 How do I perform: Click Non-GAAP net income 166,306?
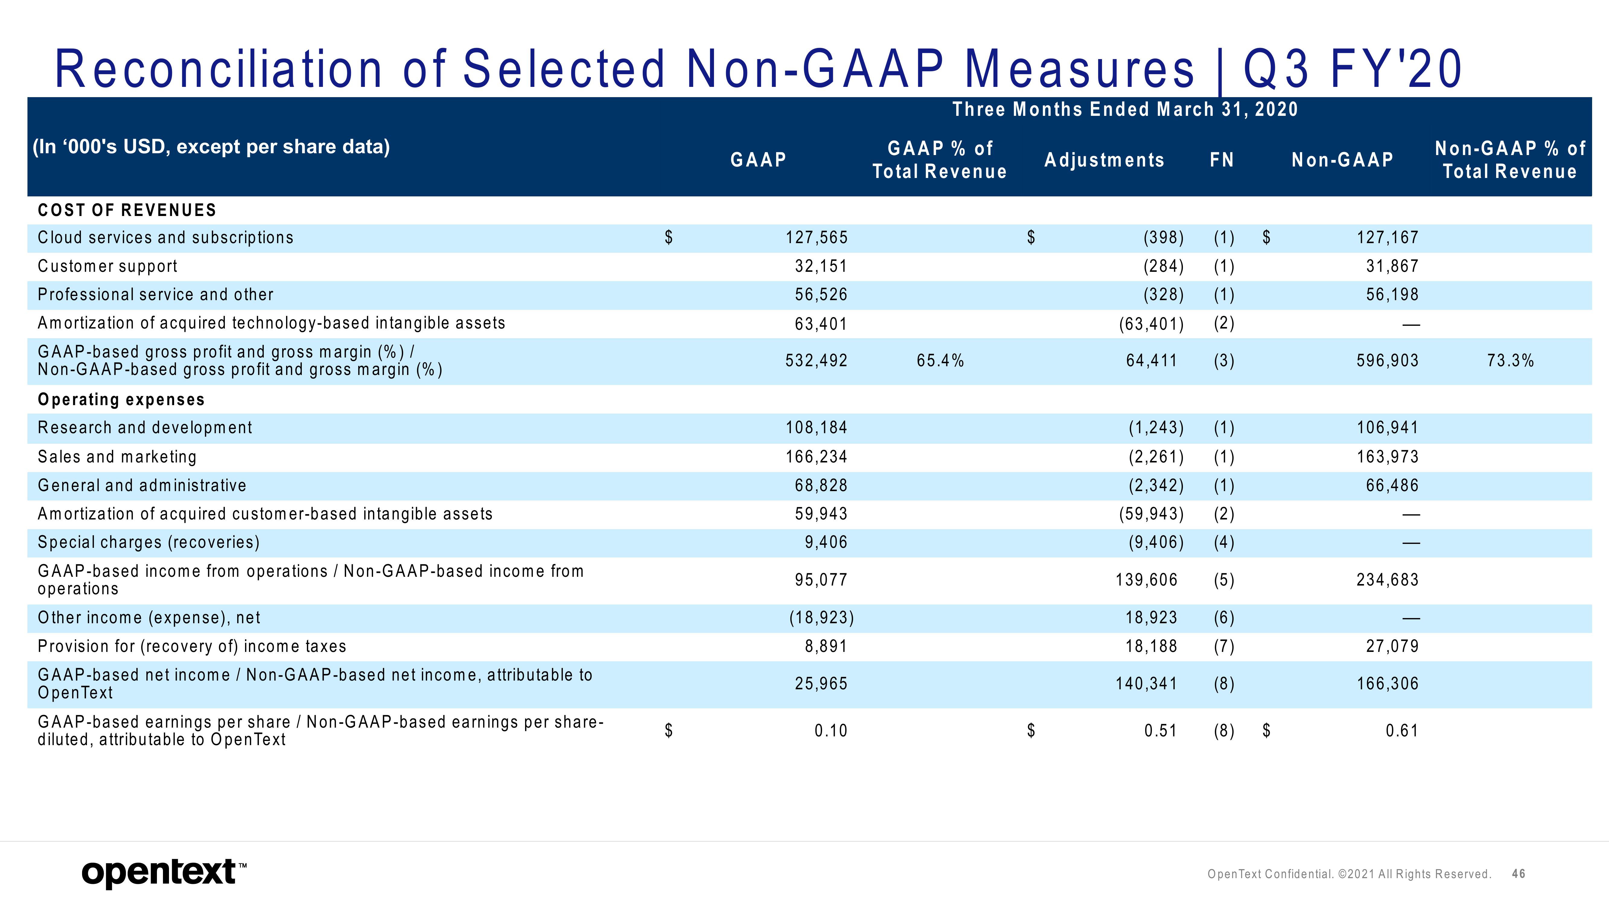coord(1387,683)
